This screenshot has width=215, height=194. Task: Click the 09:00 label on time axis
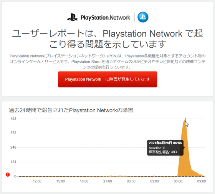tap(202, 181)
